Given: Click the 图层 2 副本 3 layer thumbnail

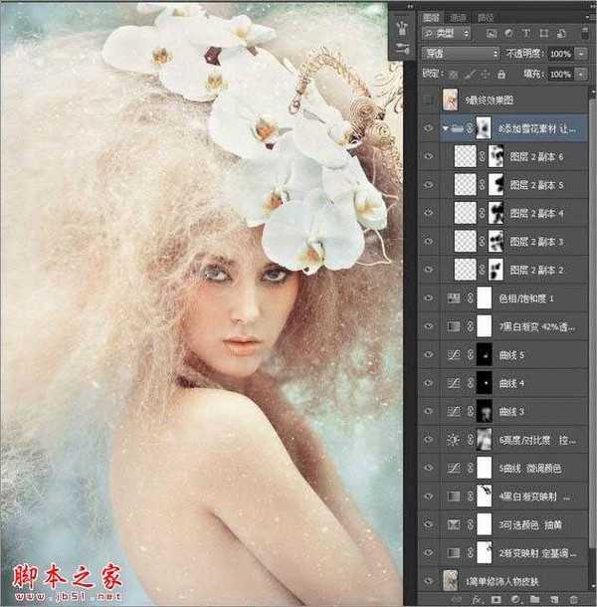Looking at the screenshot, I should [x=465, y=241].
